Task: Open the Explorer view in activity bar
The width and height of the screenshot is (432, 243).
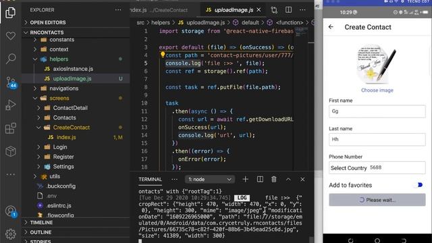Action: click(x=11, y=12)
